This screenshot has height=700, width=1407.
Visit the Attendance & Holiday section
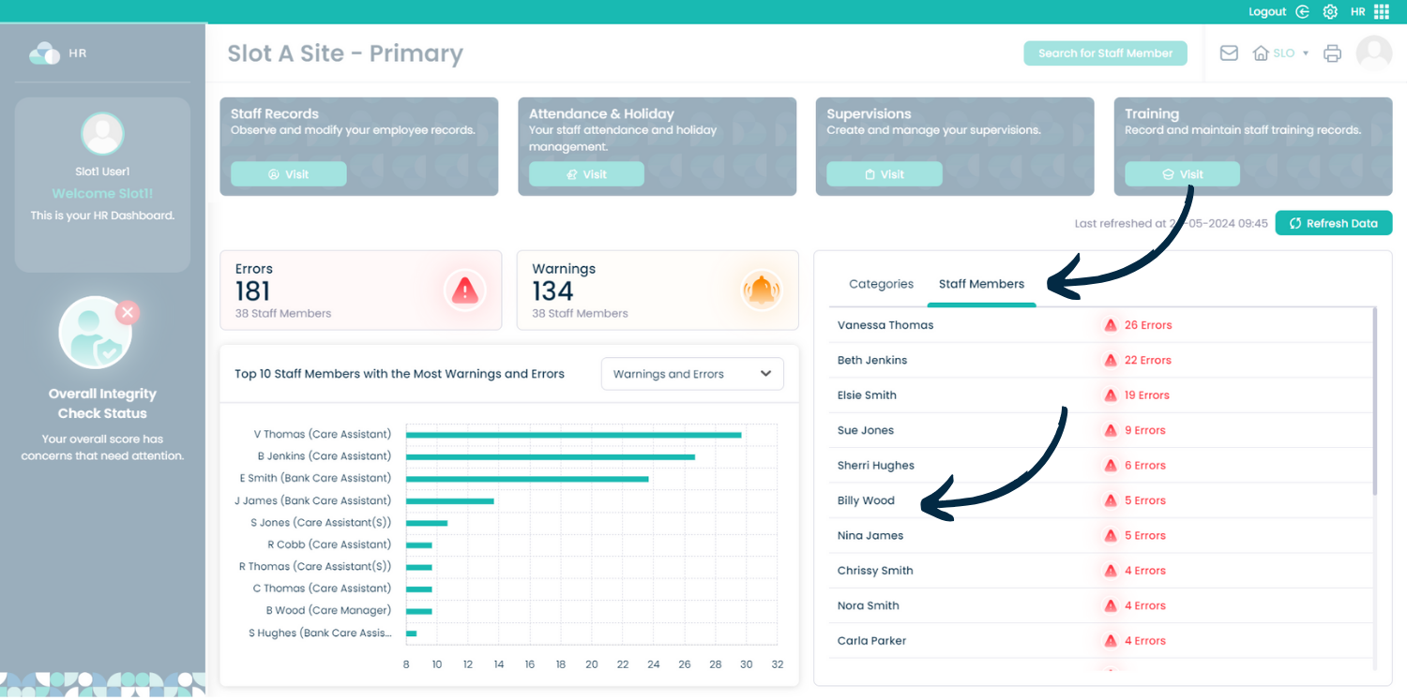[586, 174]
